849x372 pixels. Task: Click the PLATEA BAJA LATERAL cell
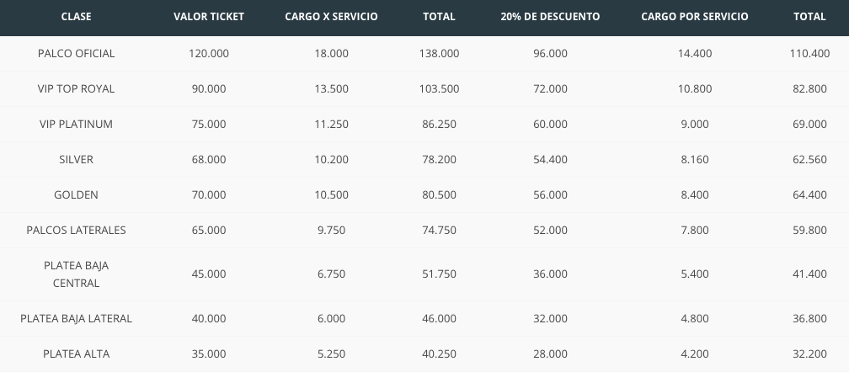[x=77, y=318]
